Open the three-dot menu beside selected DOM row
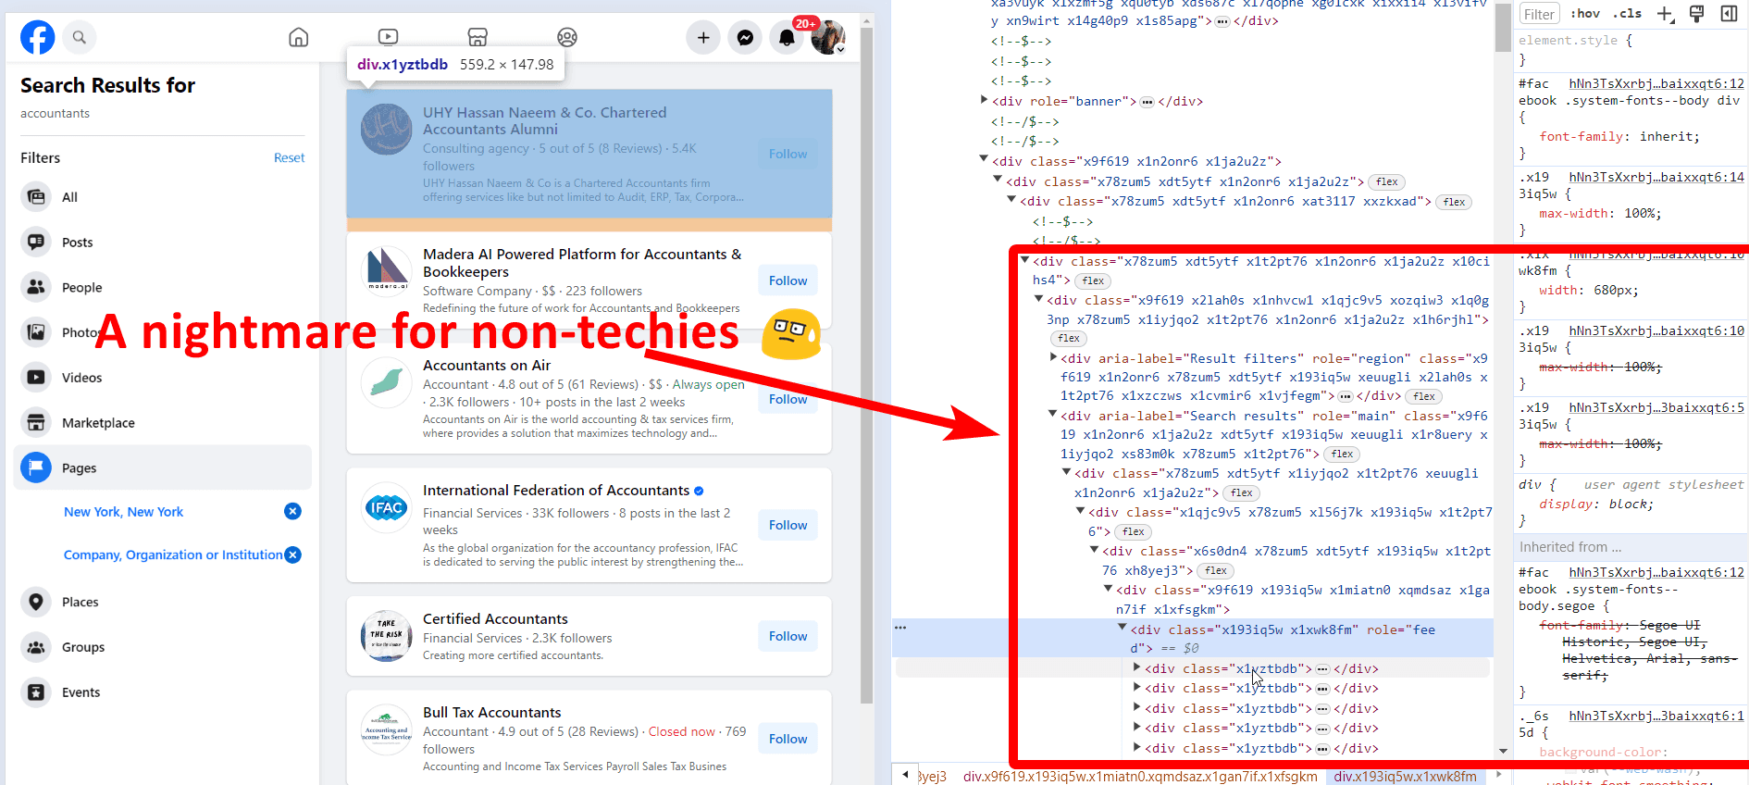 (x=900, y=628)
